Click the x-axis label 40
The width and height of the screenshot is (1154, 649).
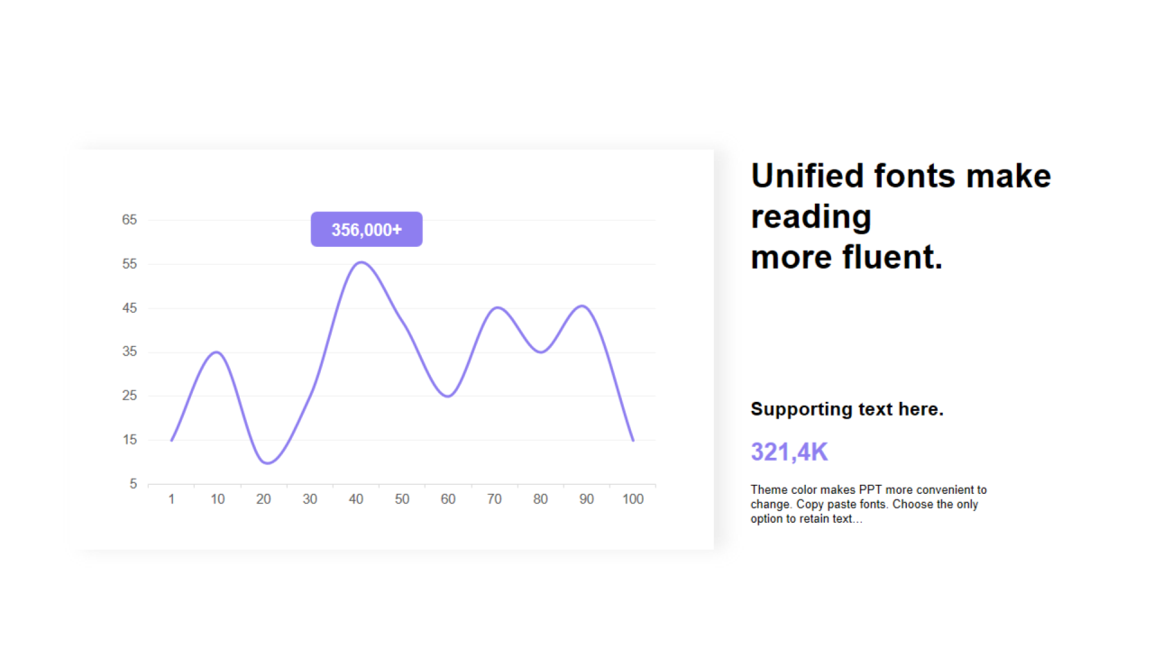click(x=356, y=499)
